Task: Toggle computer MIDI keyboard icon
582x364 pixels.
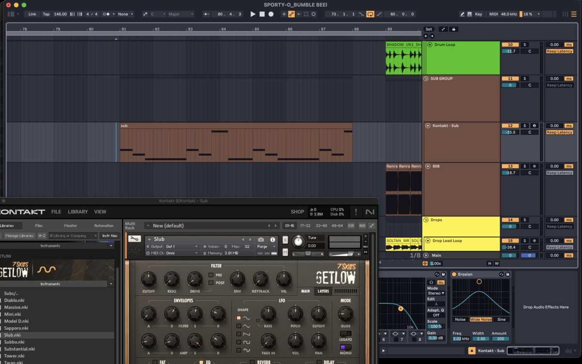Action: point(469,14)
